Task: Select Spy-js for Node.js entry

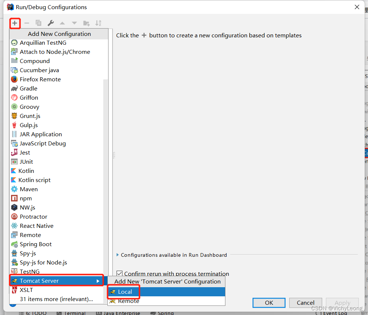Action: 56,262
